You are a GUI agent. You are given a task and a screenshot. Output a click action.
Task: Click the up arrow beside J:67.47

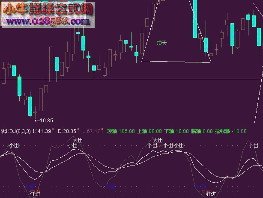102,131
